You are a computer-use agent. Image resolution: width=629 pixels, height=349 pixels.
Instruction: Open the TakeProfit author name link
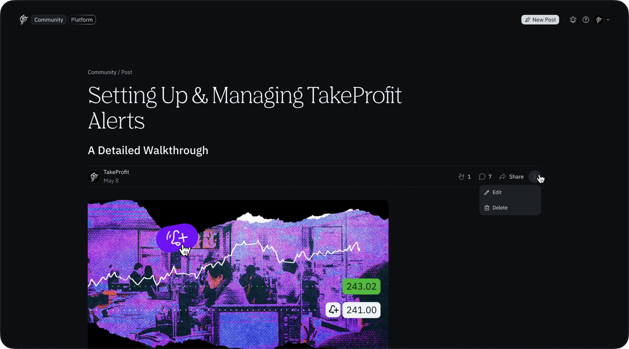click(x=116, y=172)
